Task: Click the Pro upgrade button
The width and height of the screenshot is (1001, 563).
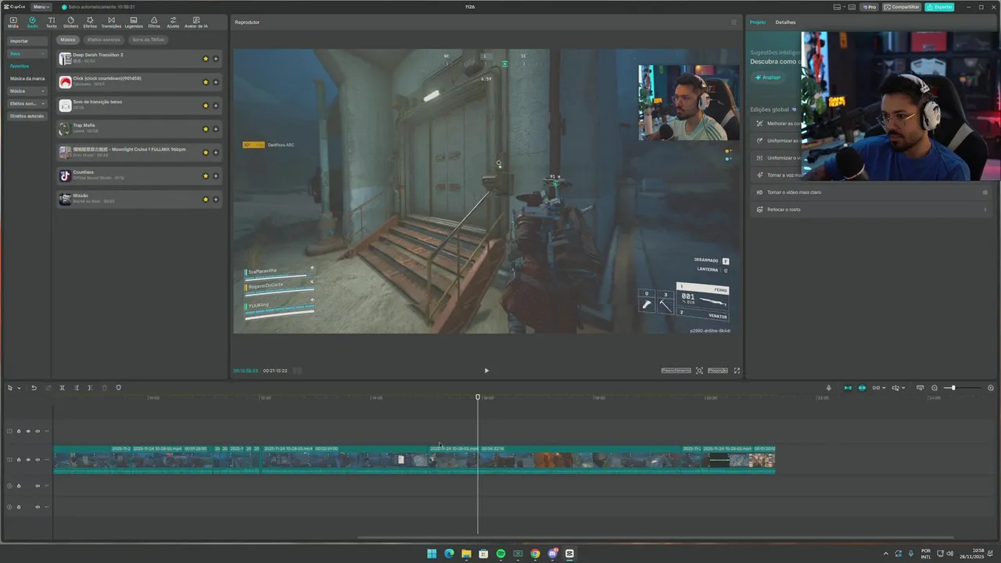Action: [x=869, y=7]
